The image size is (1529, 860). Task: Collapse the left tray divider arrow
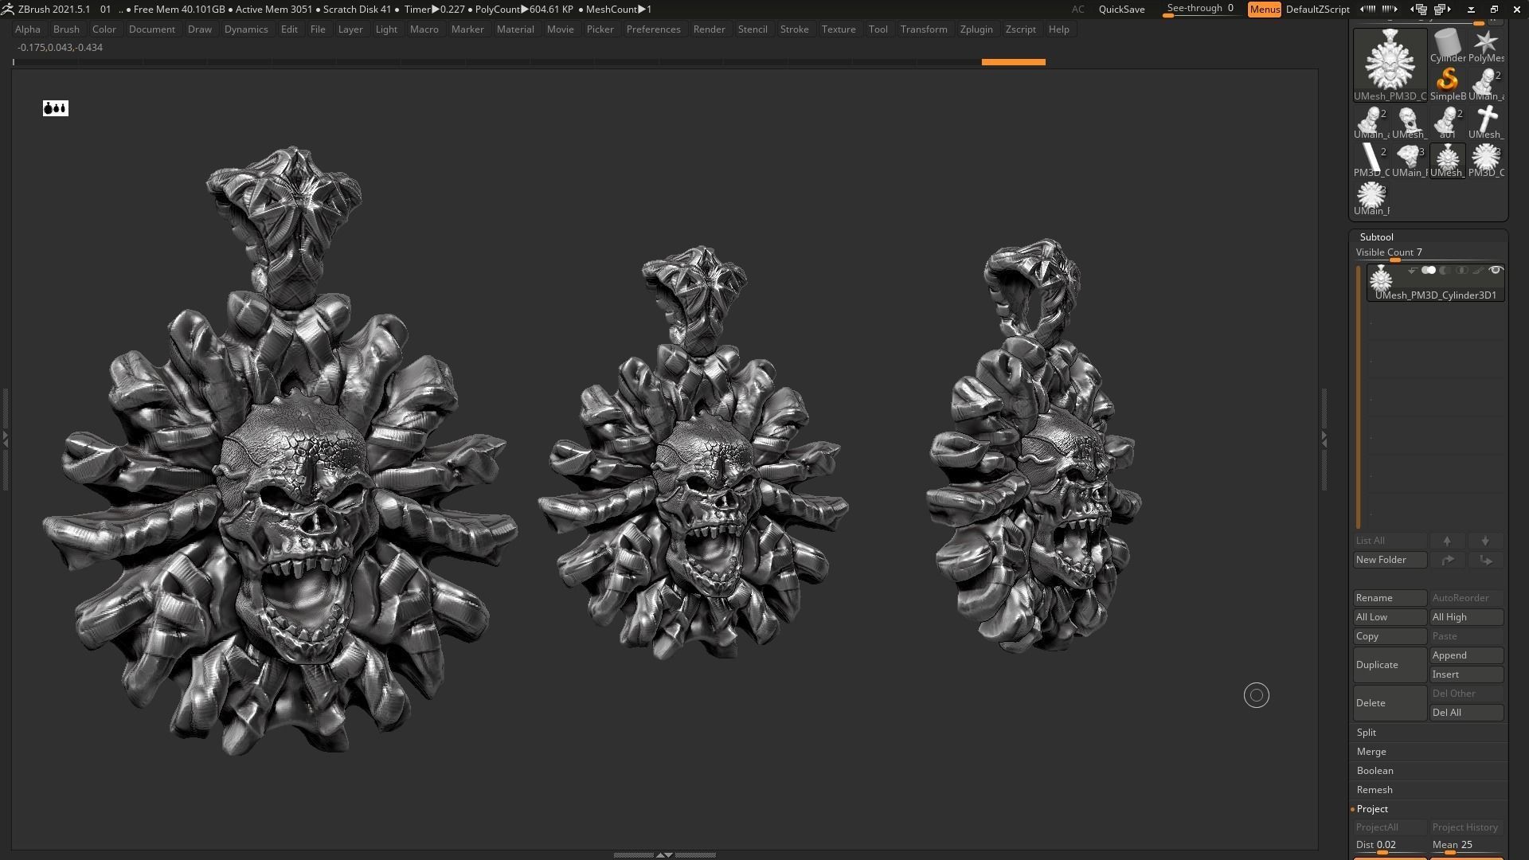(x=5, y=439)
